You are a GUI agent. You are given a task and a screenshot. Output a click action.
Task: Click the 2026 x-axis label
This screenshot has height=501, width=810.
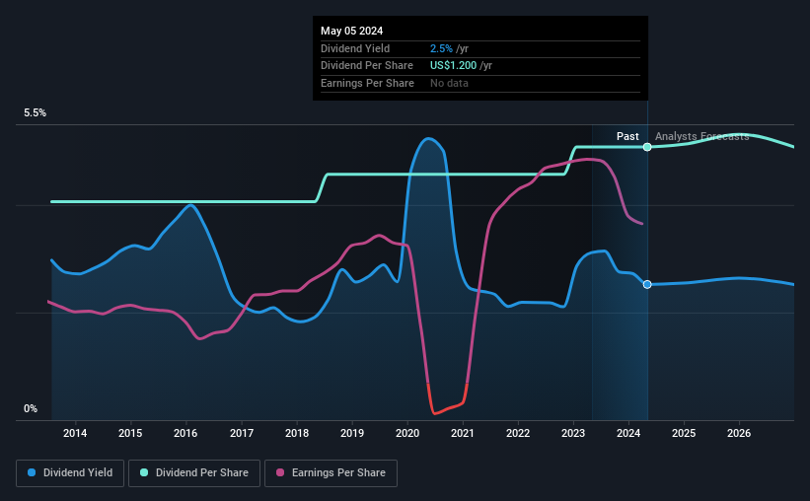coord(739,433)
